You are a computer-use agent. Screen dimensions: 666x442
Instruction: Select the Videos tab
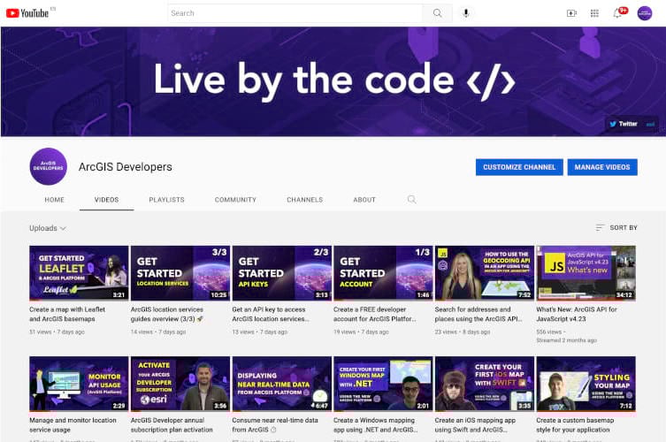[x=107, y=200]
